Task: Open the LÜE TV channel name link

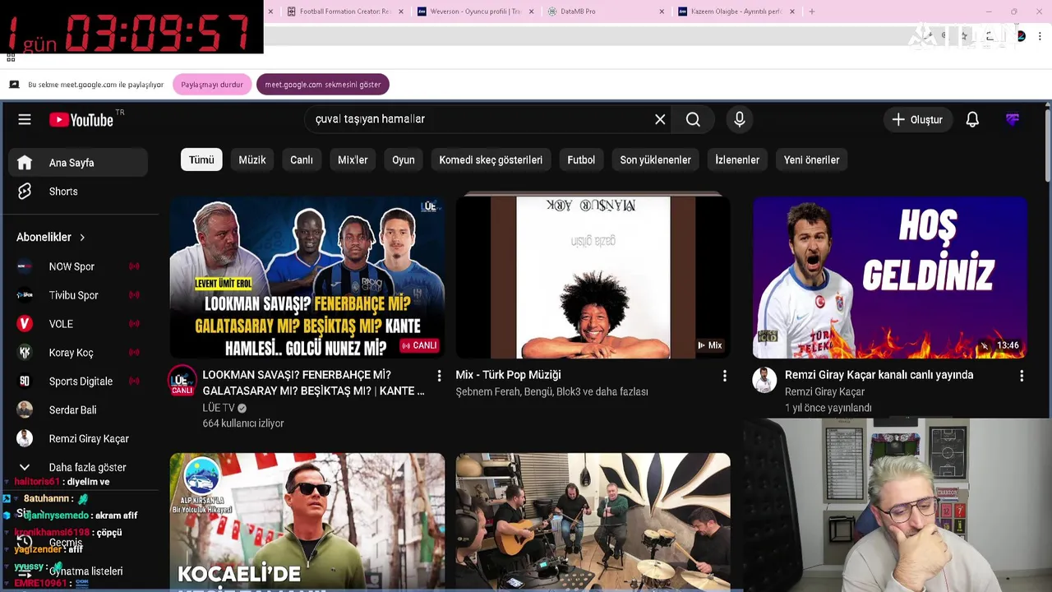Action: click(x=219, y=408)
